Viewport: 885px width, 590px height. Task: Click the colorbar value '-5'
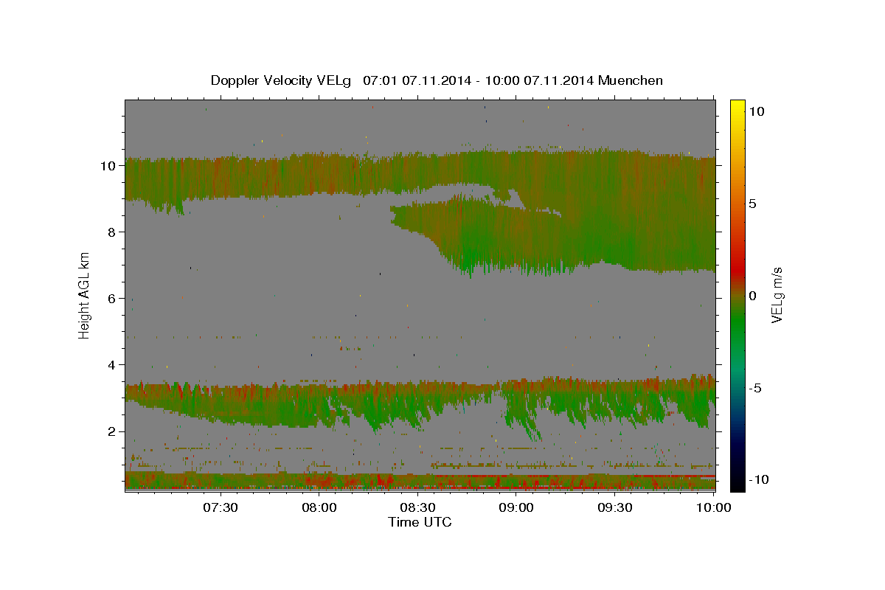click(x=755, y=387)
